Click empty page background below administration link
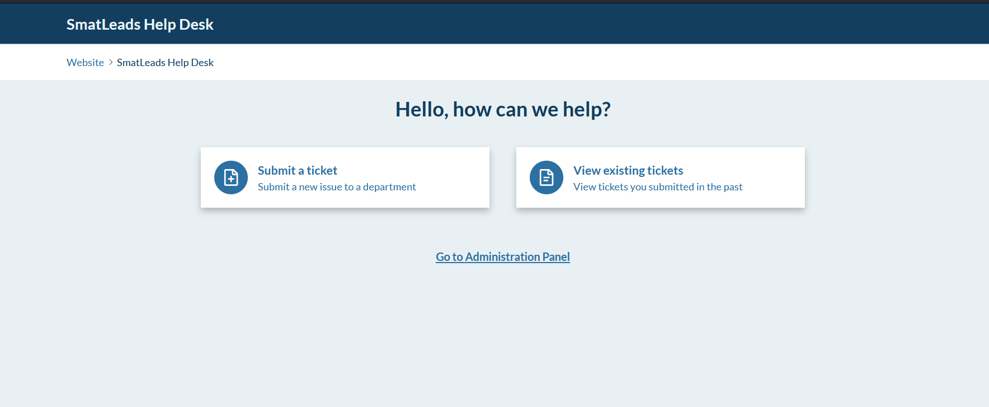The width and height of the screenshot is (989, 407). [502, 336]
